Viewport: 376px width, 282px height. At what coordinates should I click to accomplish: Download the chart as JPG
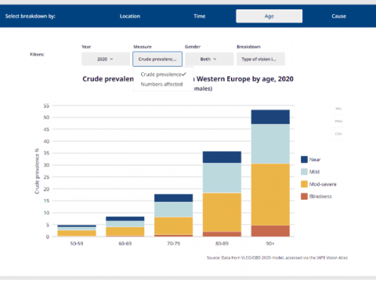(x=338, y=109)
